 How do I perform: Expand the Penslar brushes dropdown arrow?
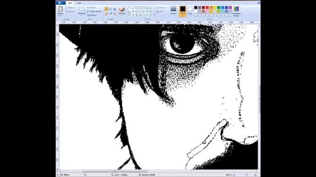point(122,15)
